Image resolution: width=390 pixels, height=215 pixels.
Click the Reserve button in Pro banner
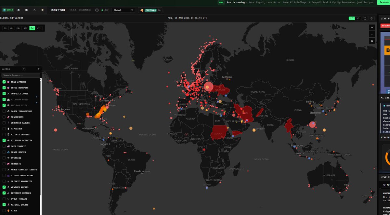pyautogui.click(x=383, y=2)
